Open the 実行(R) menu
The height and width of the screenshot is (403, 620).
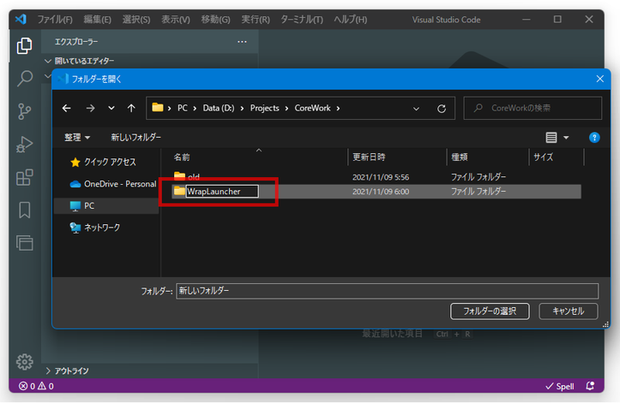click(x=256, y=20)
